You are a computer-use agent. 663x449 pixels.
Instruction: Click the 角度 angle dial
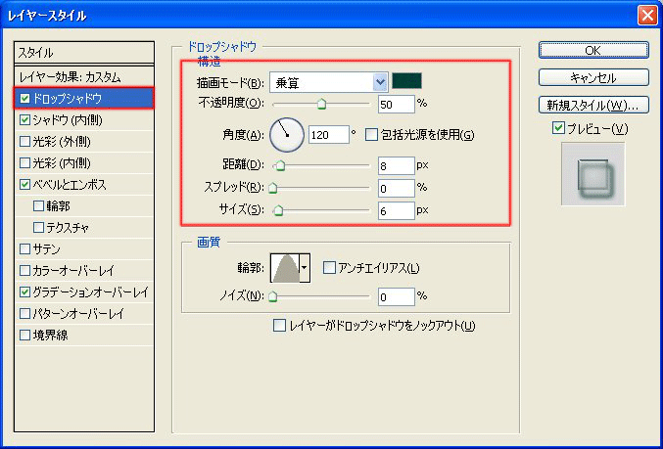tap(287, 135)
